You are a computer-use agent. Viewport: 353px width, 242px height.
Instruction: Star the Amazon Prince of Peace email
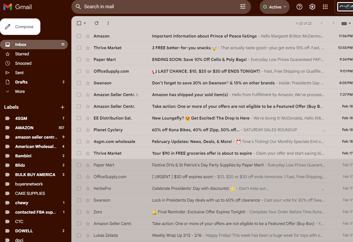click(x=87, y=36)
